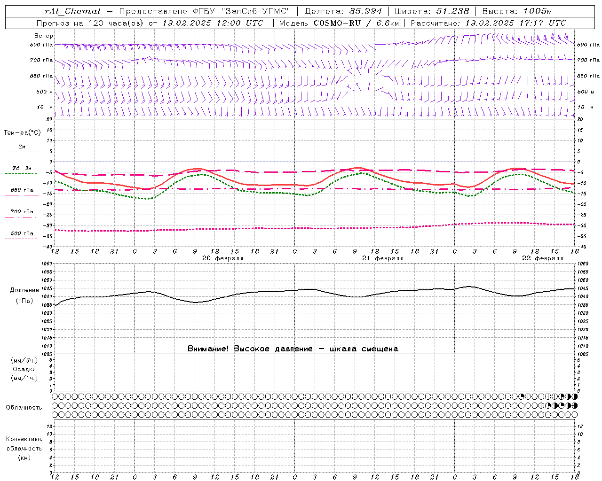
Task: Click the last cloud symbol in the middle cloudiness row
Action: (575, 405)
